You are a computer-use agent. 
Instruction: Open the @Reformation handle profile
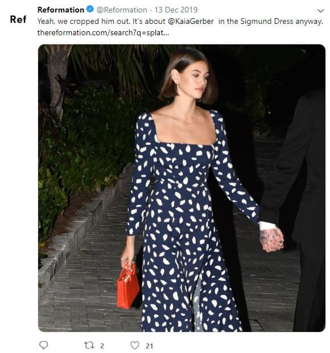(122, 10)
